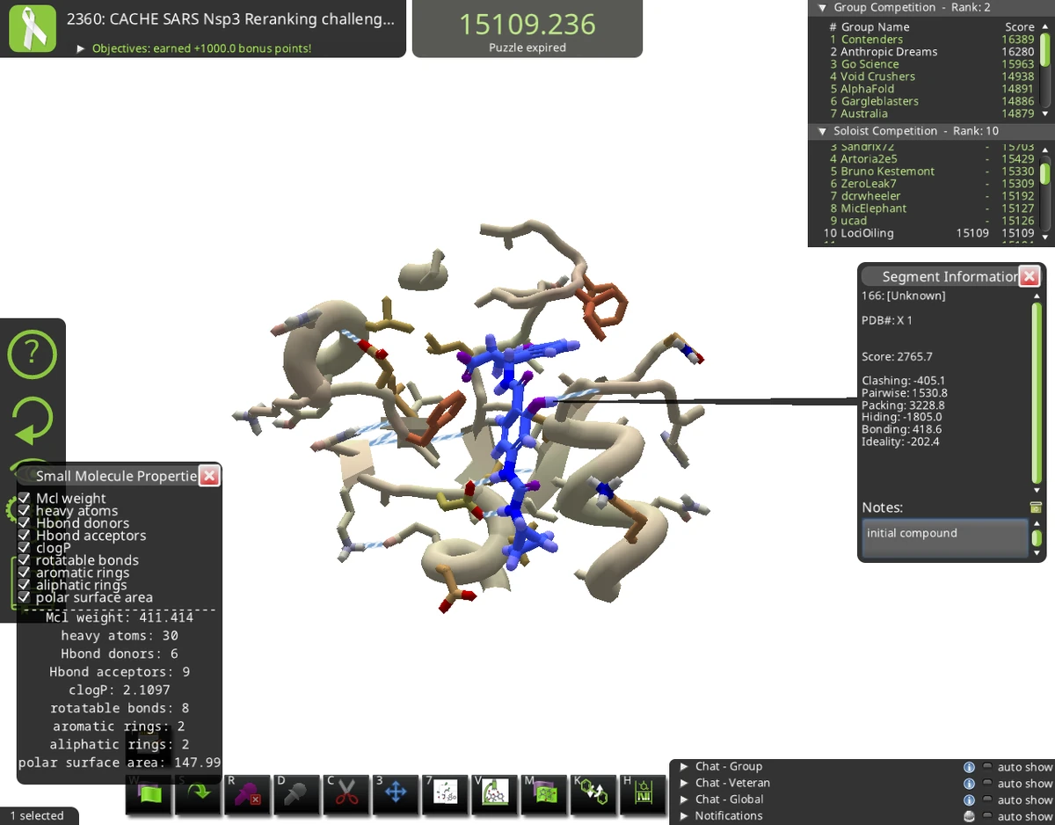1055x825 pixels.
Task: Open help via the question mark icon
Action: click(33, 354)
